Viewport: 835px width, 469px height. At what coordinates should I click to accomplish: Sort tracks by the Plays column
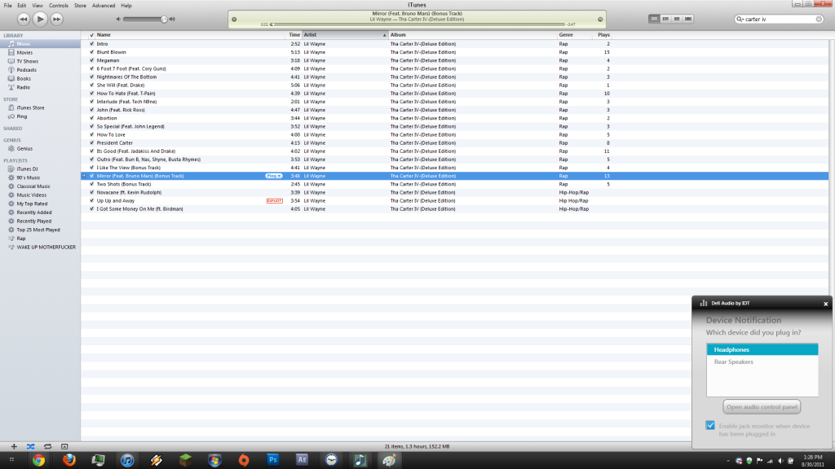coord(602,35)
